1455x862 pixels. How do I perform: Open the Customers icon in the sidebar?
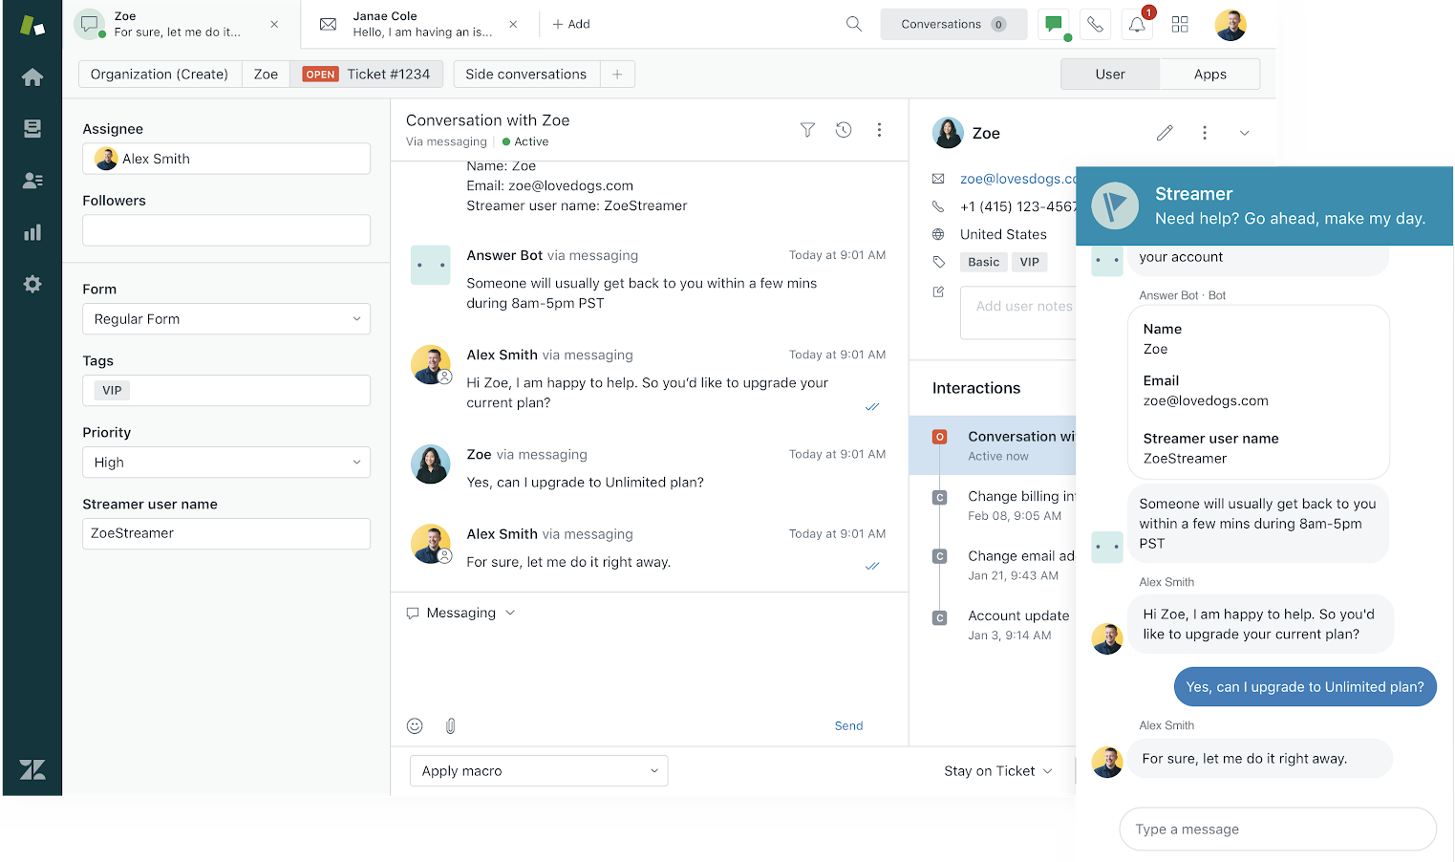32,181
